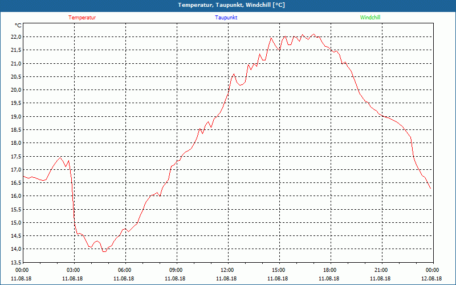Click the blue Taupunkt legend label
Screen dimensions: 456x285
226,18
